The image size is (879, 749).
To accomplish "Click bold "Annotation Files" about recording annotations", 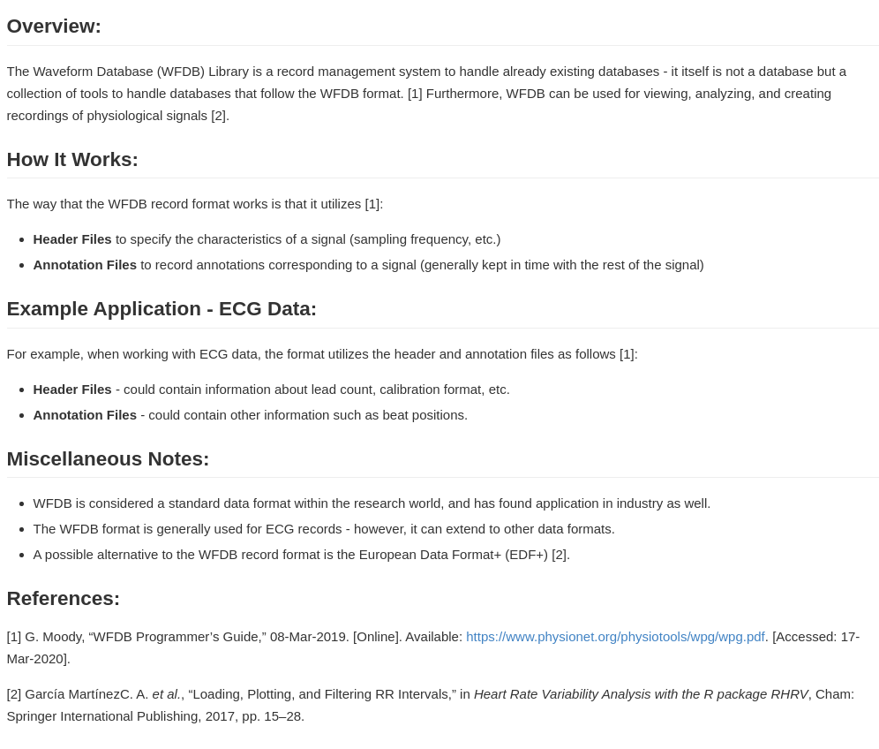I will [x=85, y=265].
